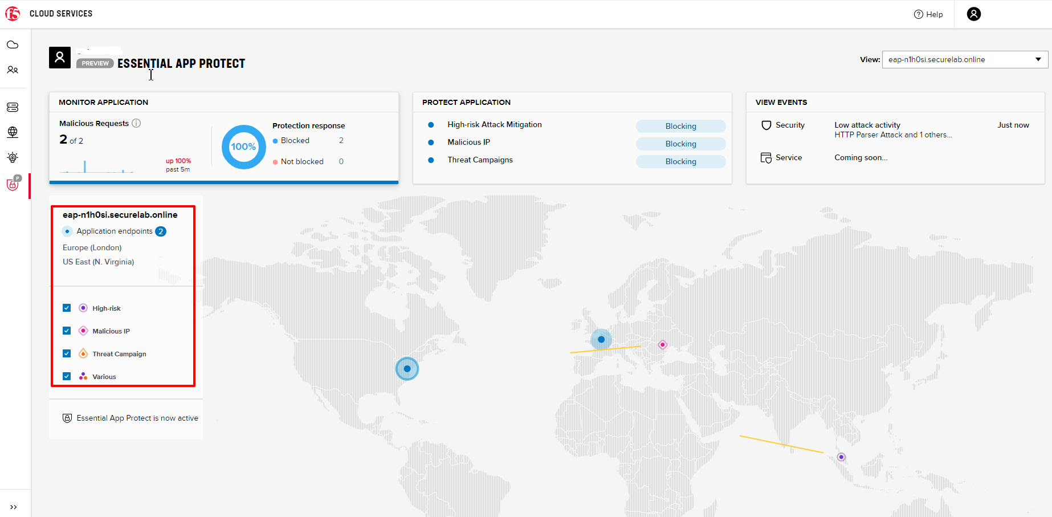1052x517 pixels.
Task: Click Blocking status for Malicious IP
Action: click(x=681, y=144)
